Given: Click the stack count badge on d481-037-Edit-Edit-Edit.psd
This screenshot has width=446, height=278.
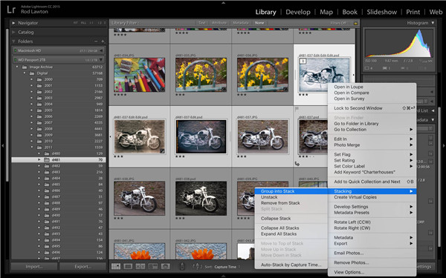Looking at the screenshot, I should (303, 61).
